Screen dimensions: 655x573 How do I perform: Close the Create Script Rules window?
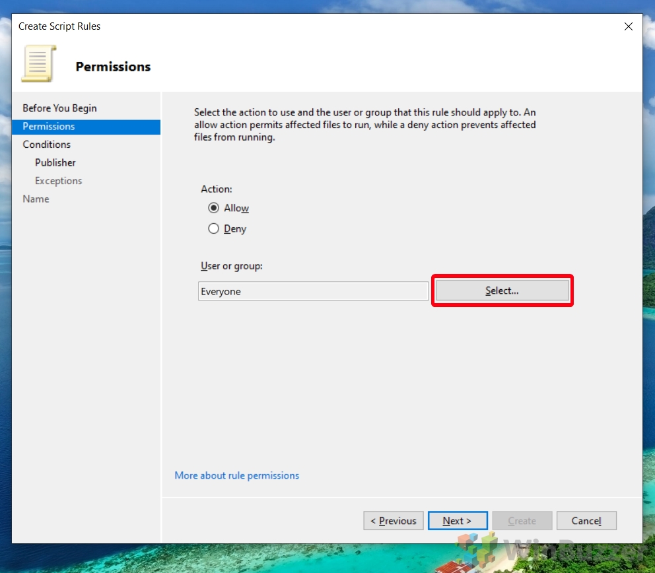tap(628, 26)
